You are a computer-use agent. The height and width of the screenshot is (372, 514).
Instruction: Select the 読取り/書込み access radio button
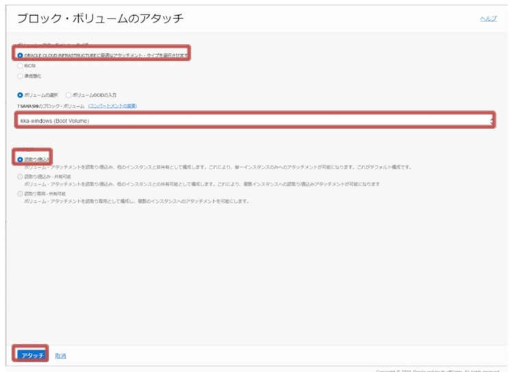pyautogui.click(x=20, y=159)
